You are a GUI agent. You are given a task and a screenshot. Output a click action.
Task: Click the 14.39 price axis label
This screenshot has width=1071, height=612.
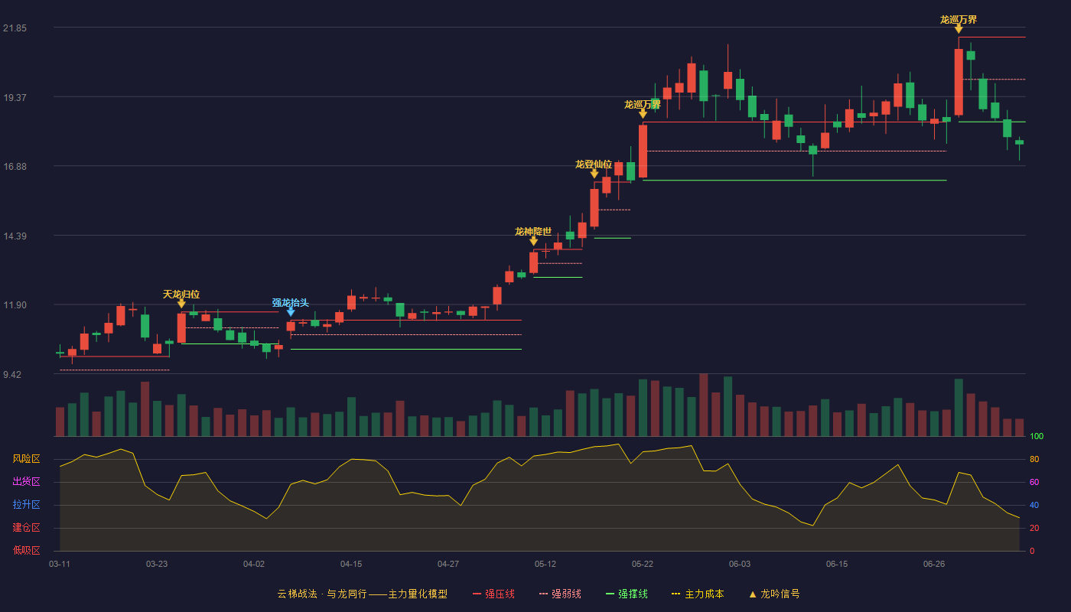click(x=15, y=236)
